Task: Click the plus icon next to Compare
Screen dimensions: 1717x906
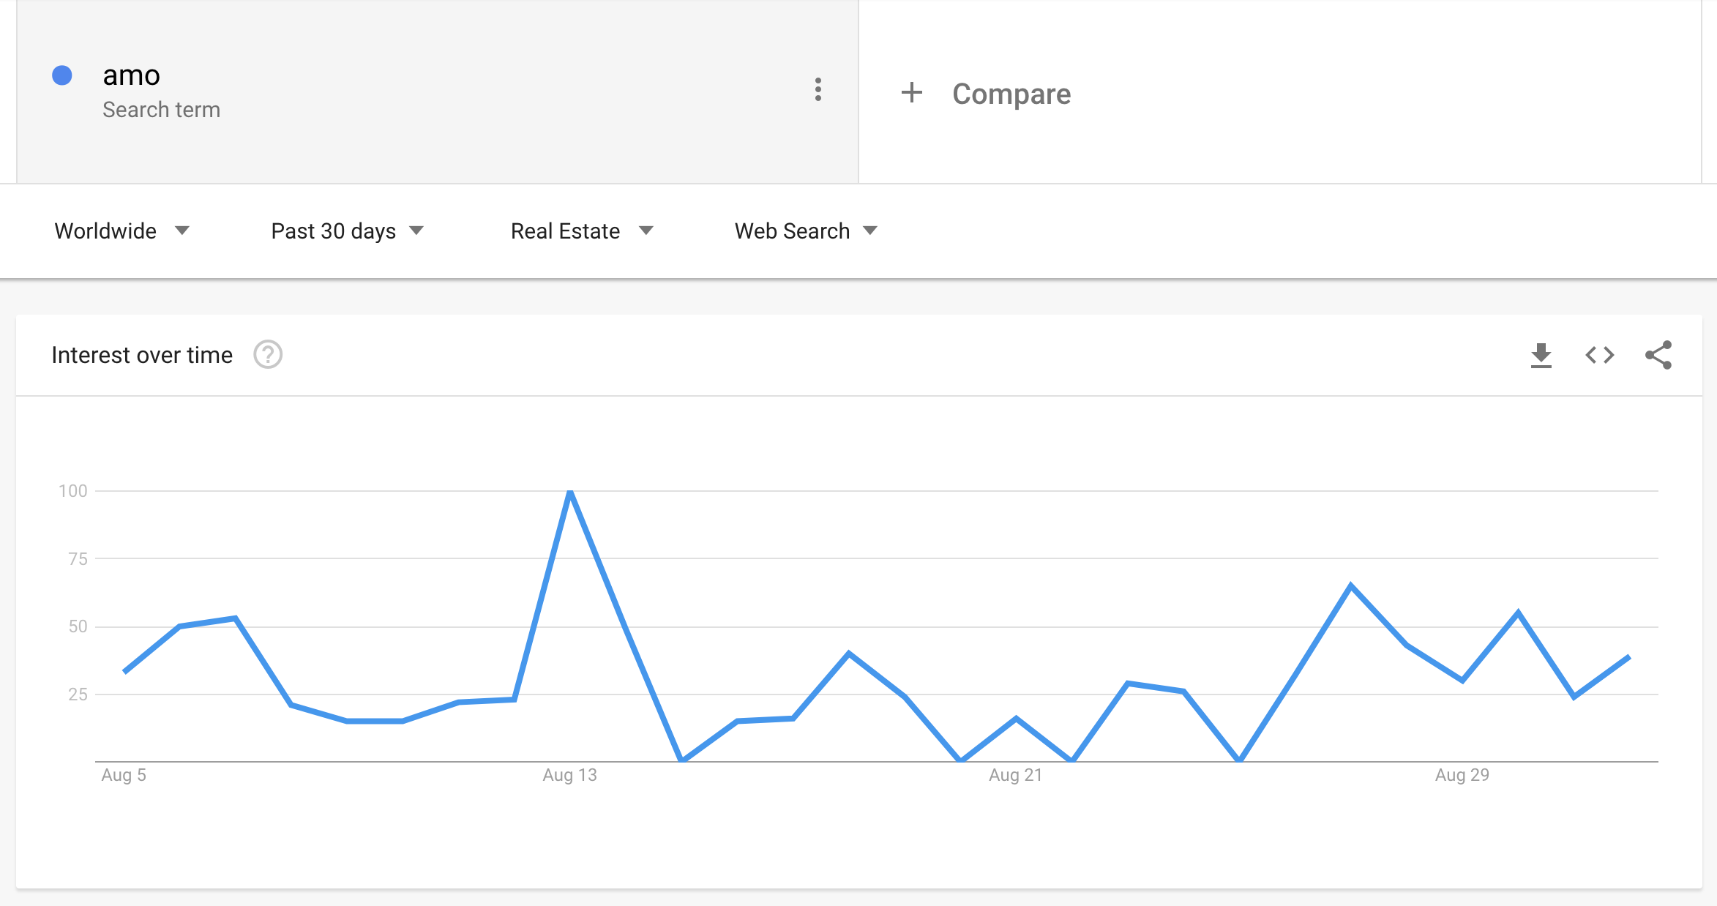Action: pyautogui.click(x=912, y=93)
